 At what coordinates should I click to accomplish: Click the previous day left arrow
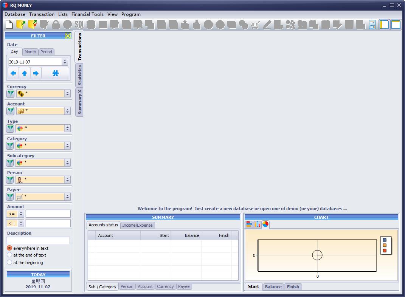(x=14, y=73)
